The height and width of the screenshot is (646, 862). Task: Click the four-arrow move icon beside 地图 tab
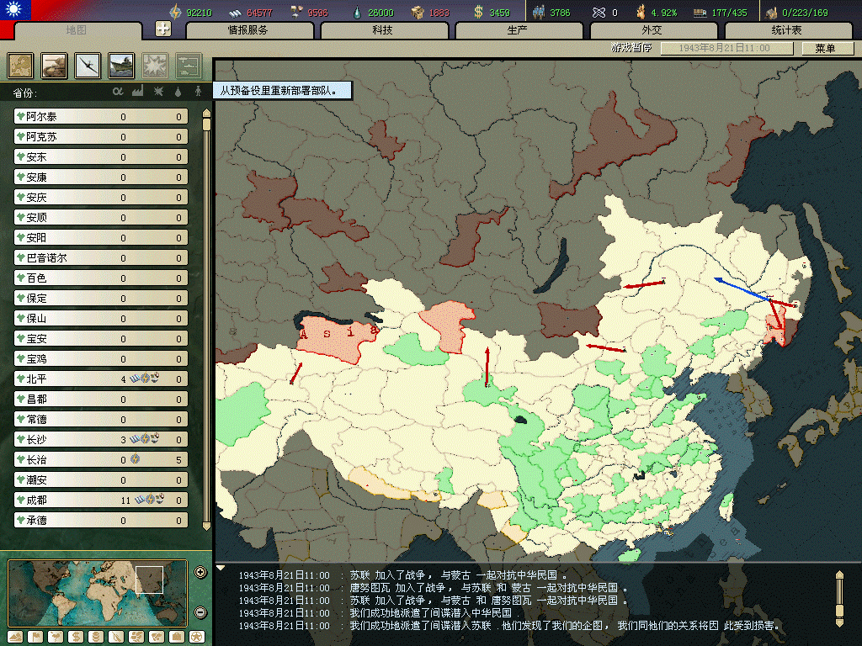click(163, 29)
